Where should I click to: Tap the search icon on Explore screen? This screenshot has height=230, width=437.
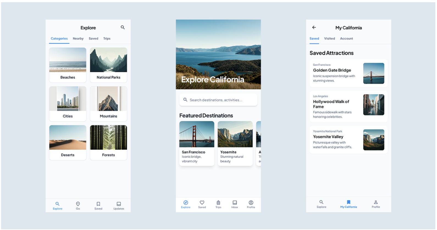click(x=123, y=27)
